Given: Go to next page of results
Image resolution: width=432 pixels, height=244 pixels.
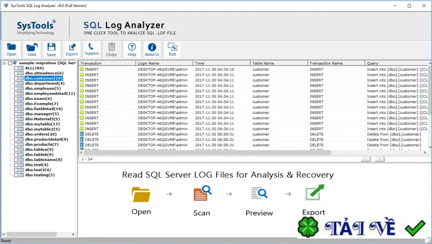Looking at the screenshot, I should click(380, 159).
